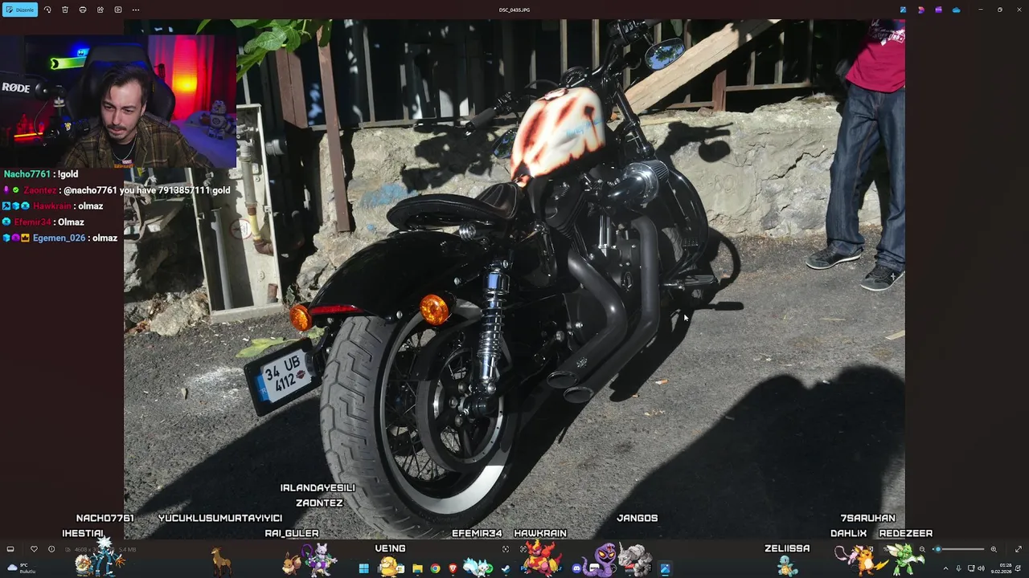1029x578 pixels.
Task: Open the blue photo editor icon in title bar
Action: click(x=903, y=10)
